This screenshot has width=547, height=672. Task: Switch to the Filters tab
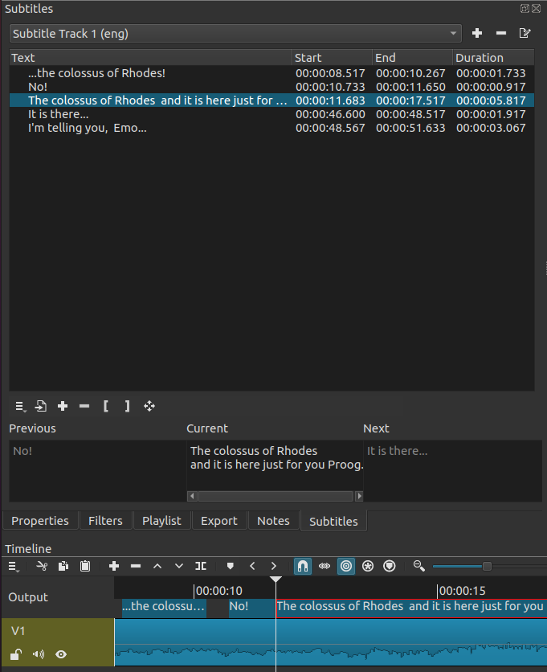coord(105,521)
